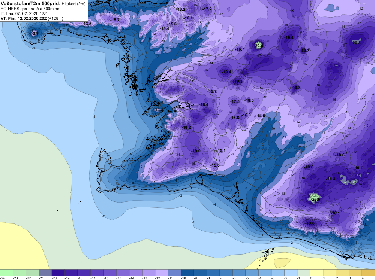The height and width of the screenshot is (280, 375).
Task: Click the -22.6 temperature value on the map
Action: (259, 46)
